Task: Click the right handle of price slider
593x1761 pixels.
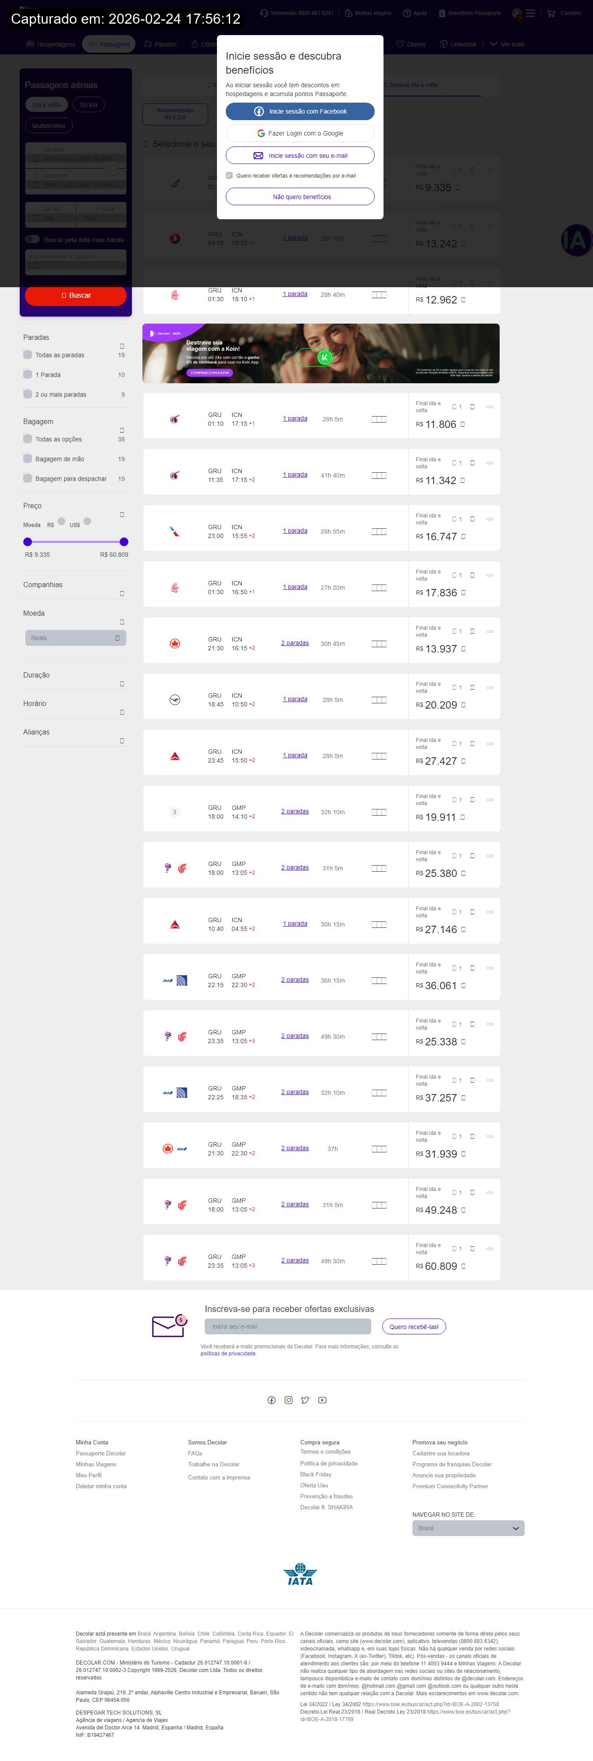Action: tap(124, 542)
